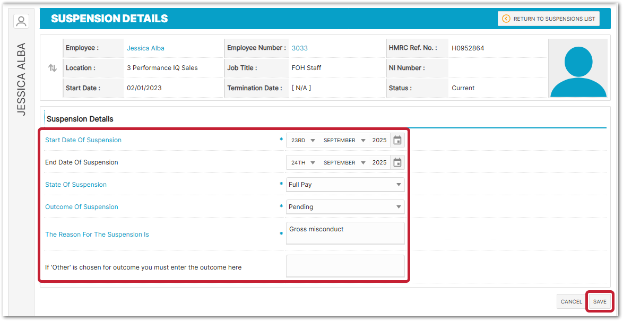The image size is (623, 321).
Task: Click the suspension reason text field
Action: [345, 233]
